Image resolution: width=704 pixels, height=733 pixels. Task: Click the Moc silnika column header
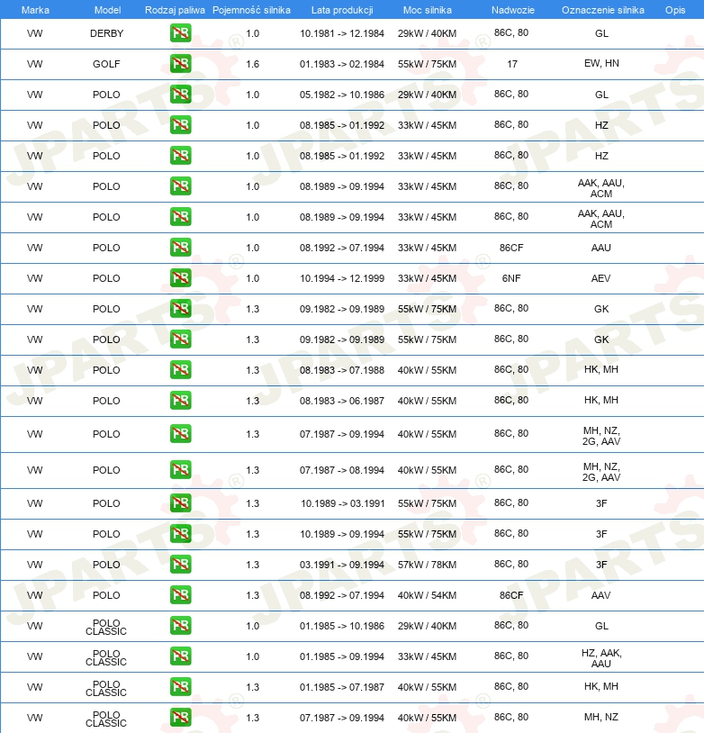click(428, 10)
